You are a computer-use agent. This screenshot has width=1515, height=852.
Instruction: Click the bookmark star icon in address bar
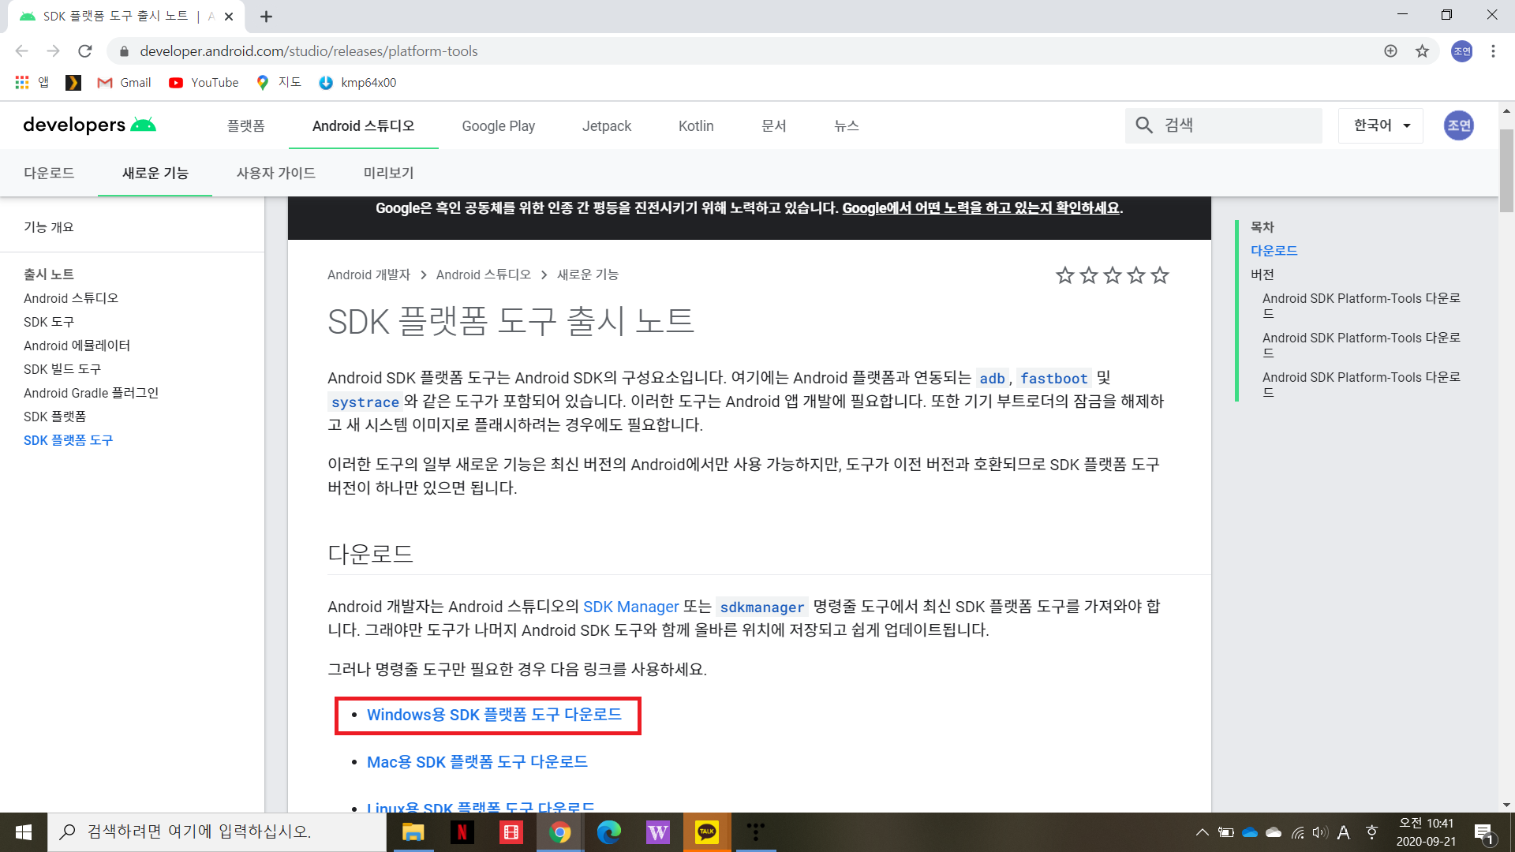point(1422,51)
